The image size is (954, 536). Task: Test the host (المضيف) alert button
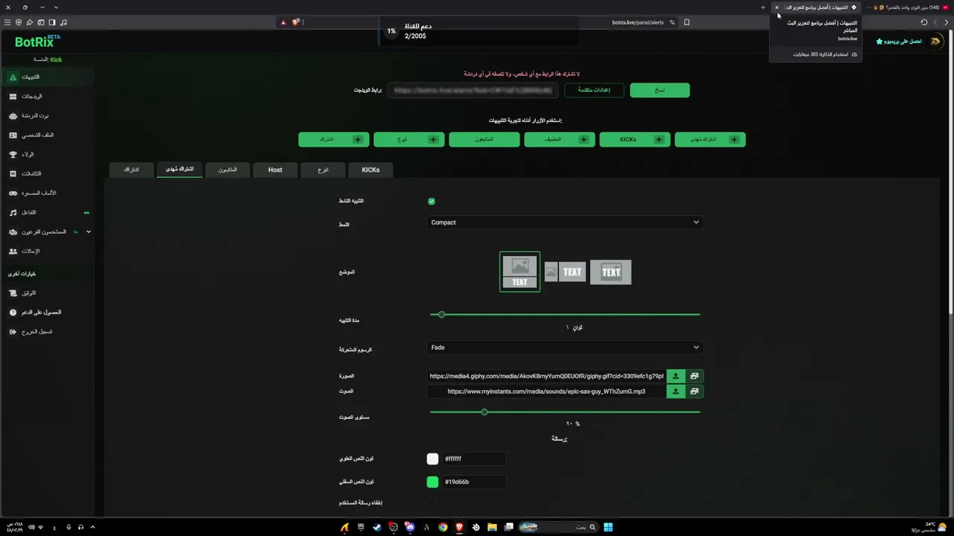pyautogui.click(x=559, y=139)
